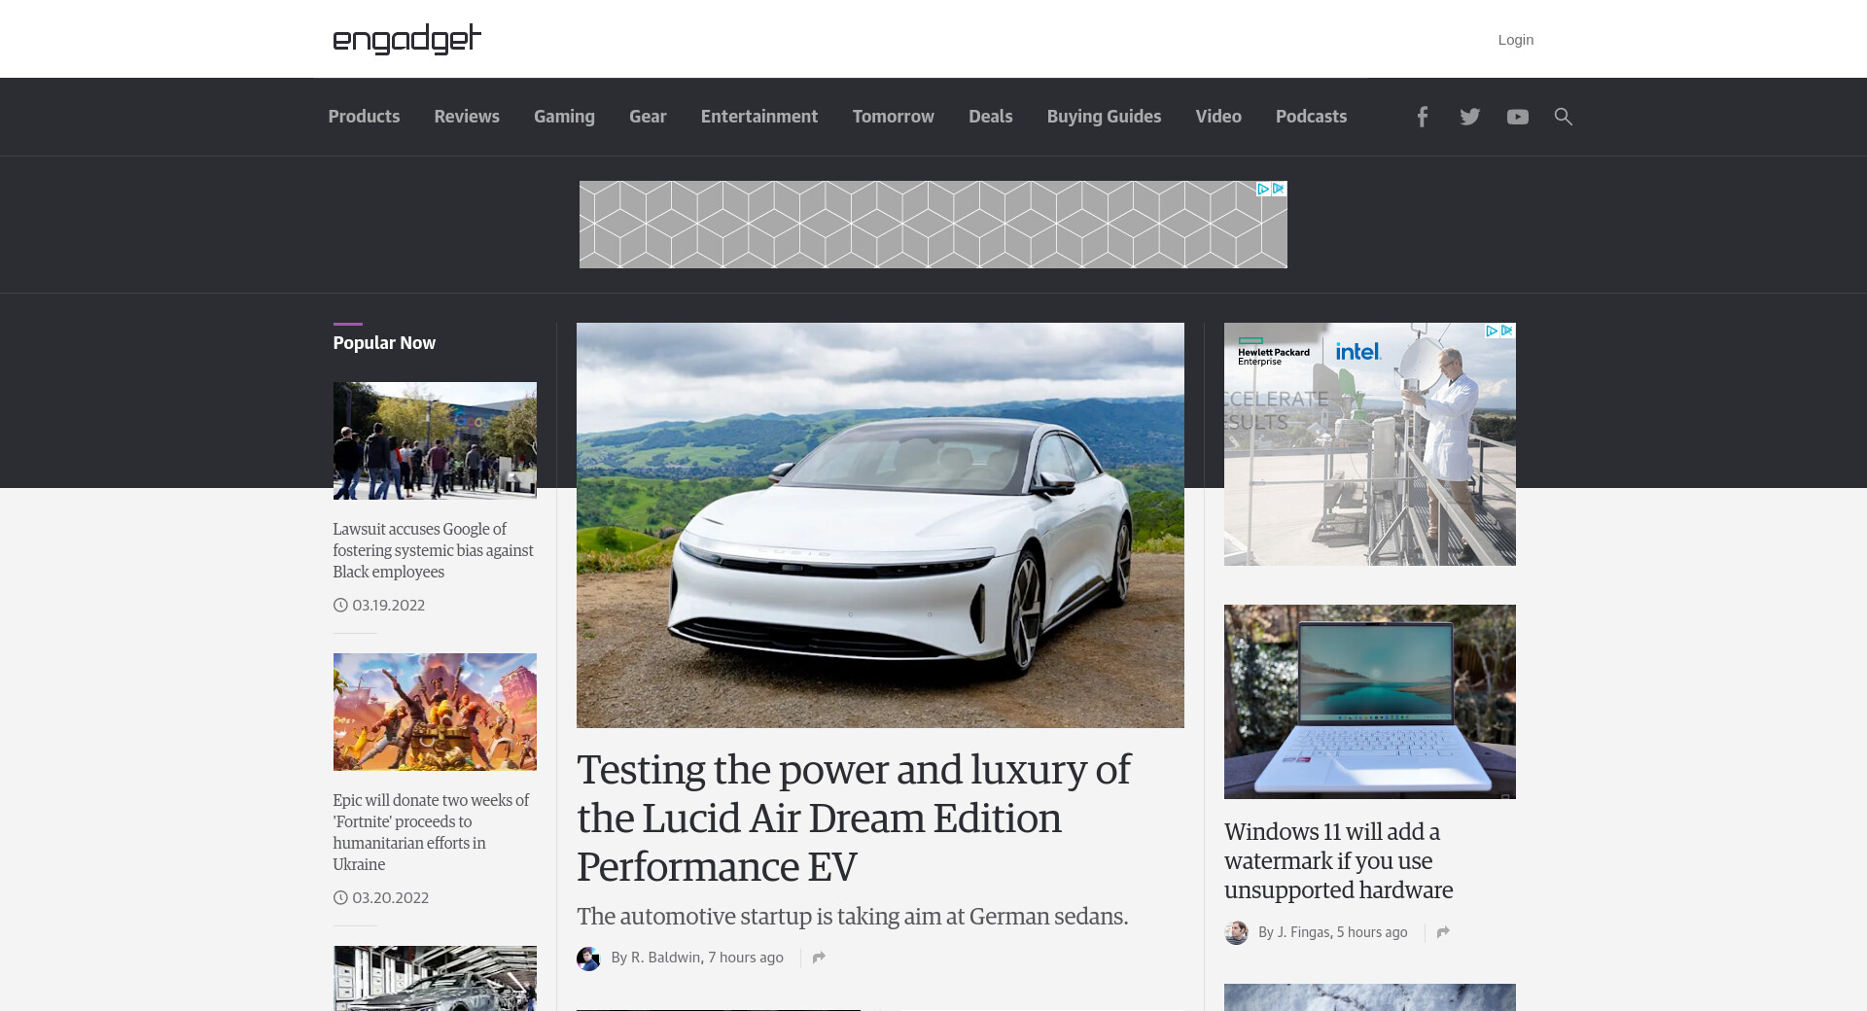Open Engadget's Facebook page icon
The height and width of the screenshot is (1011, 1867).
[x=1422, y=117]
